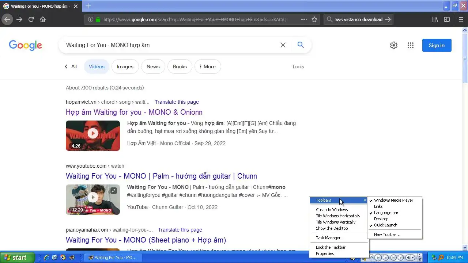468x263 pixels.
Task: Open a new browser tab
Action: tap(88, 6)
